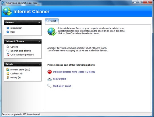The height and width of the screenshot is (117, 154).
Task: Click Start a new search link
Action: click(62, 86)
